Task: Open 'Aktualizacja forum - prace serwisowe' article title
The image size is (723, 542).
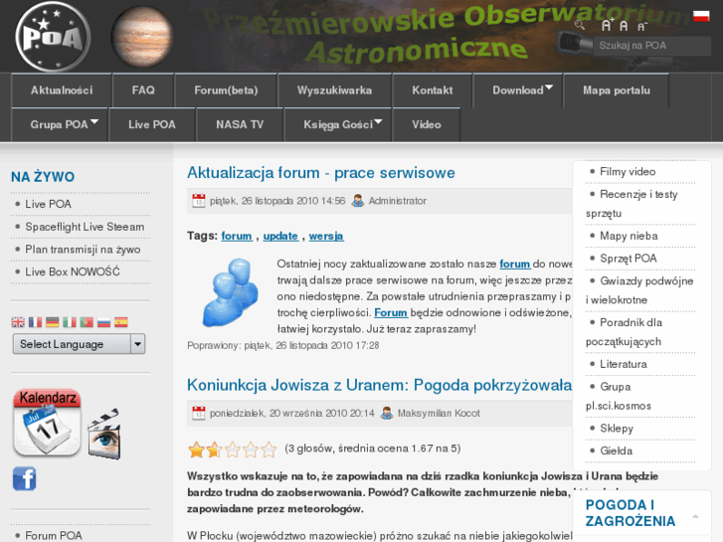Action: coord(321,172)
